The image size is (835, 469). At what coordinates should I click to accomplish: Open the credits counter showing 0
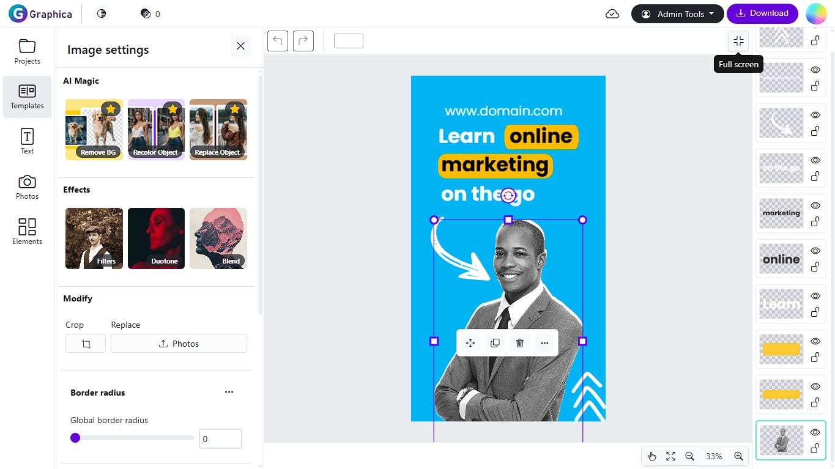click(x=150, y=13)
